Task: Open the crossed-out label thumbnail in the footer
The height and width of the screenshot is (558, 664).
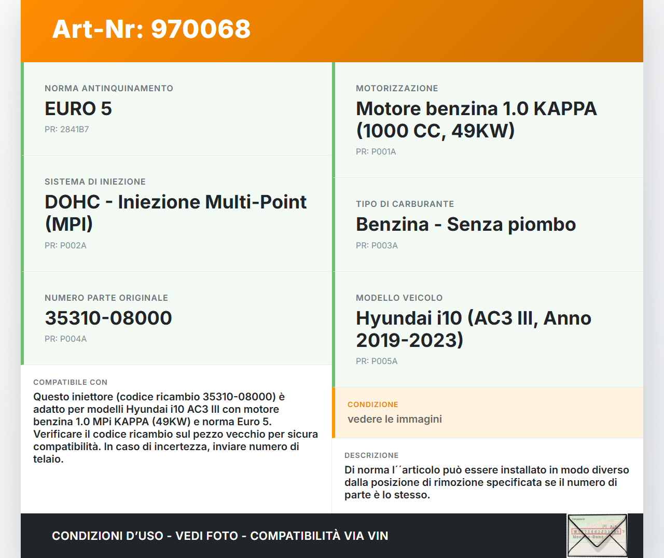Action: (x=598, y=536)
